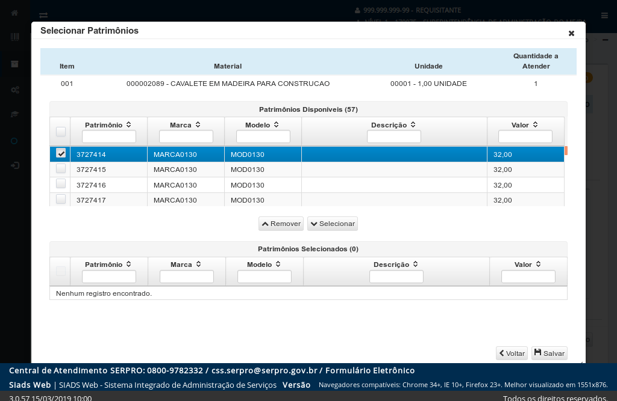Focus the available Marca filter field
617x401 pixels.
pos(186,136)
